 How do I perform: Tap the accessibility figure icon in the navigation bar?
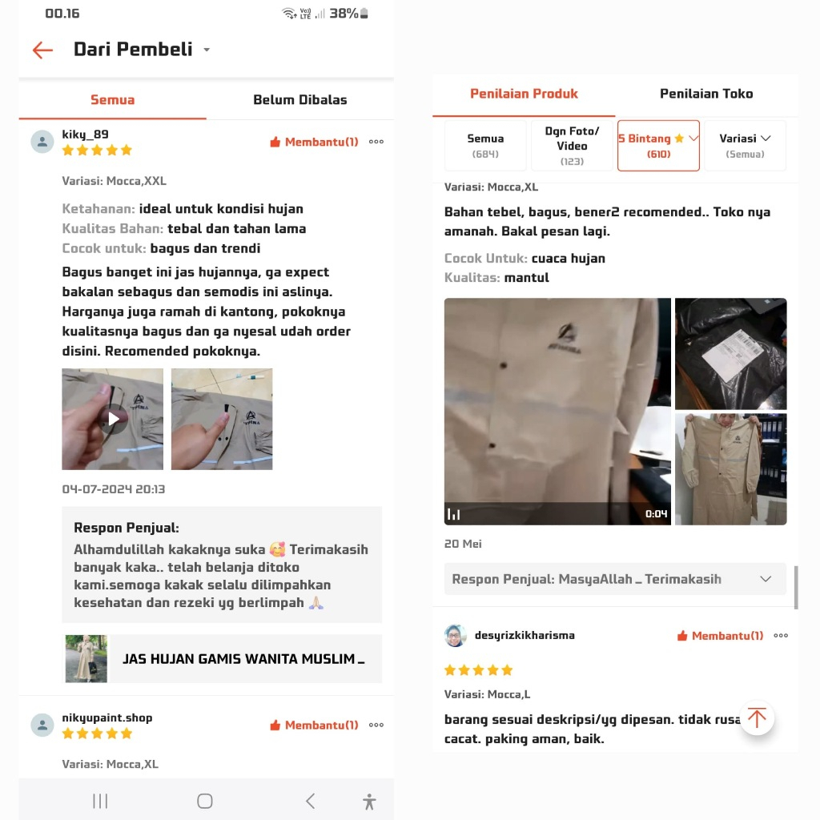pyautogui.click(x=369, y=801)
